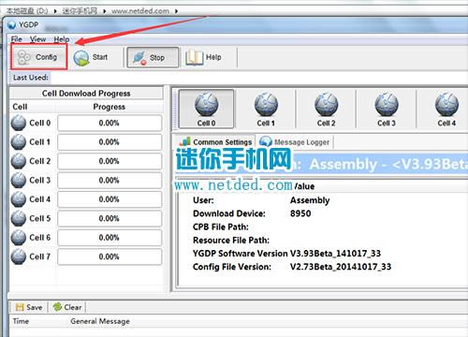Click the www.netded.com breadcrumb folder
Viewport: 468px width, 337px height.
click(x=140, y=11)
